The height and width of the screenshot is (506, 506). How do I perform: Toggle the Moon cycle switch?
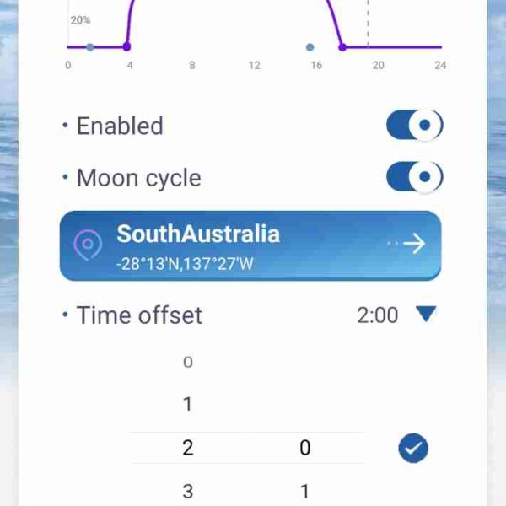click(415, 177)
